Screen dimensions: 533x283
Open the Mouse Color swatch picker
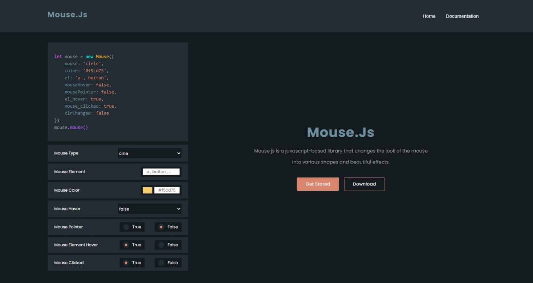click(148, 190)
